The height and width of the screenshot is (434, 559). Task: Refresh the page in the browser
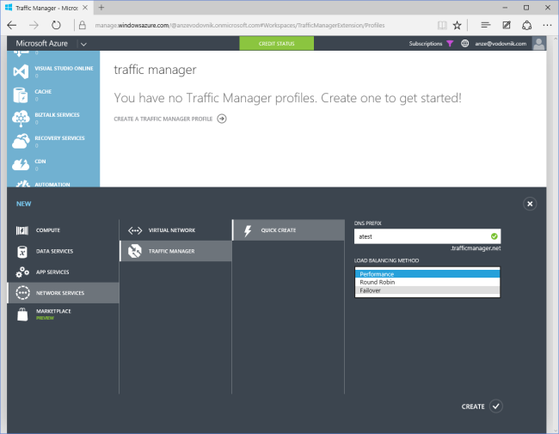click(56, 25)
